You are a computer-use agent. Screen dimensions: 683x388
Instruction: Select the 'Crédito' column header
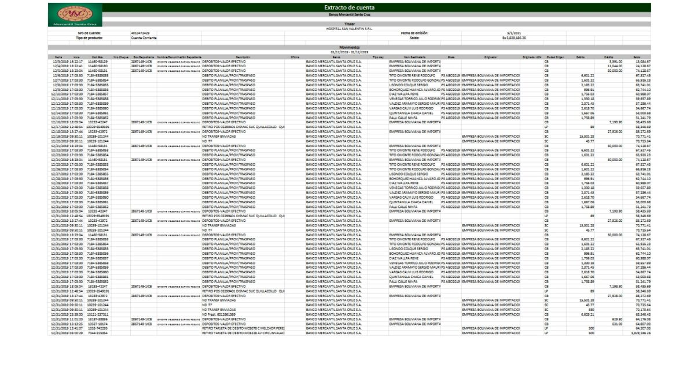tap(608, 57)
